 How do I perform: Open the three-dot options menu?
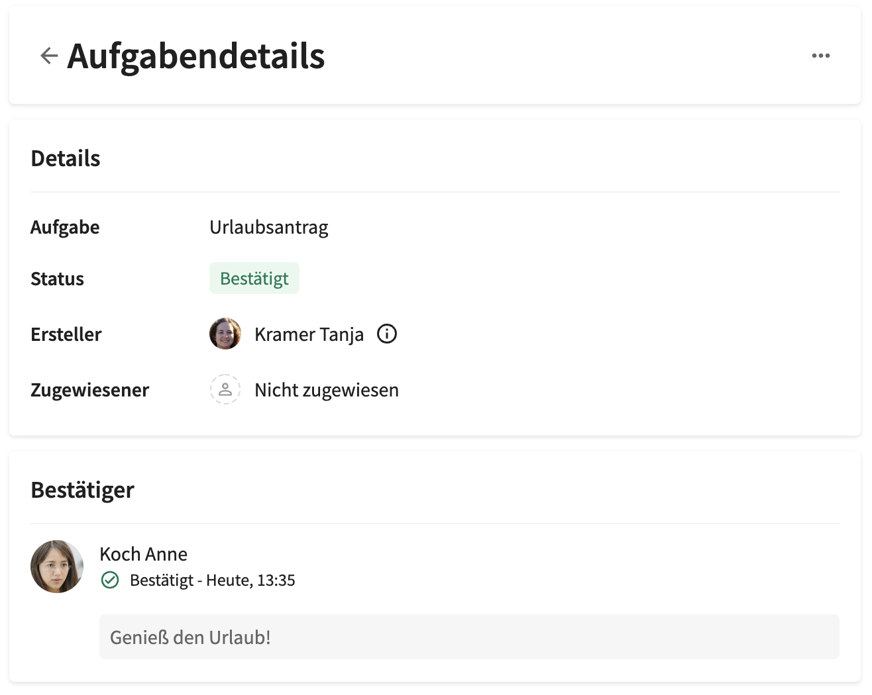821,56
